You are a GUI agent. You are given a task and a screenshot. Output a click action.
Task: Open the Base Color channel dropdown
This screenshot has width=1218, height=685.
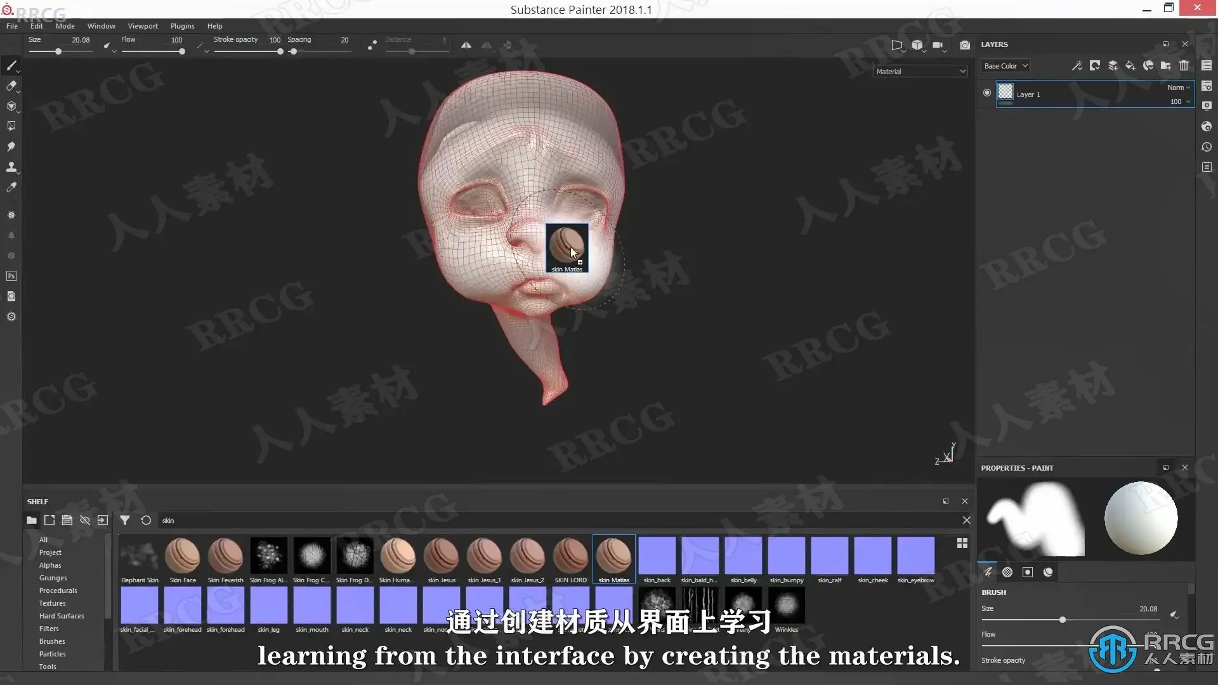tap(1005, 66)
